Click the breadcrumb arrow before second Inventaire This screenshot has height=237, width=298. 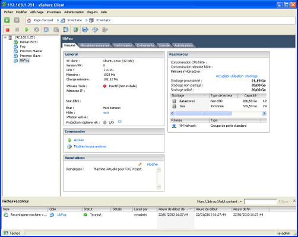tap(87, 20)
